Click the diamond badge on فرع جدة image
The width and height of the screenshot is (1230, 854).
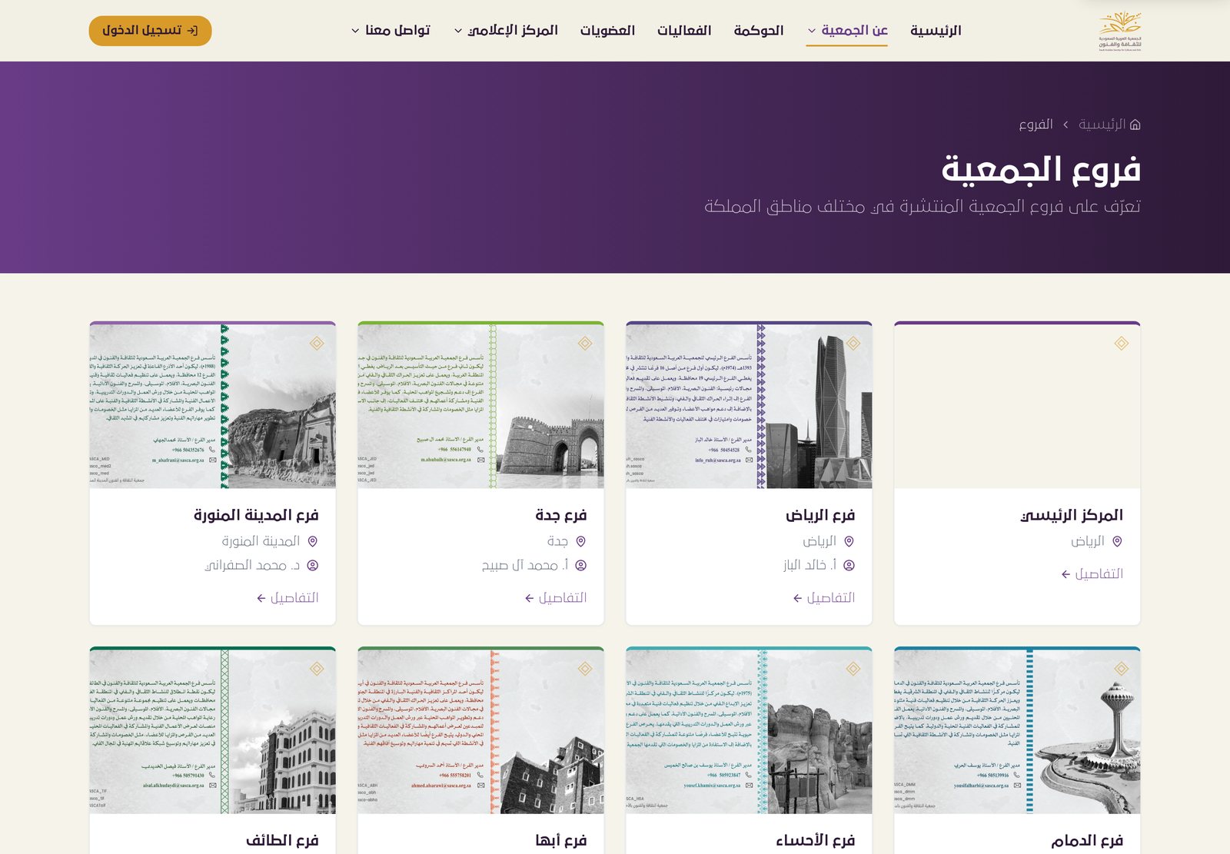pos(585,344)
